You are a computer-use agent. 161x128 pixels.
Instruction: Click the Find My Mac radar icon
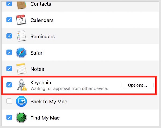click(21, 118)
